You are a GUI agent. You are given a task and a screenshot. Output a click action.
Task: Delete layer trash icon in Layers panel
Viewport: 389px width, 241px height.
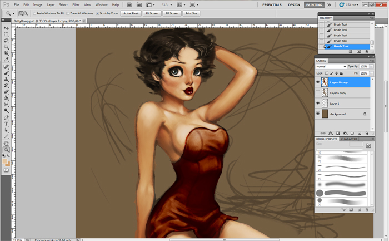click(367, 134)
